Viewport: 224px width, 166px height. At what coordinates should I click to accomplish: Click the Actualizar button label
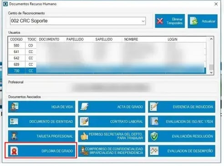click(x=209, y=21)
